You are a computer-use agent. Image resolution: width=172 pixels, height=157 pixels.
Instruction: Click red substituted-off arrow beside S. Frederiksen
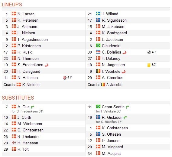point(47,65)
